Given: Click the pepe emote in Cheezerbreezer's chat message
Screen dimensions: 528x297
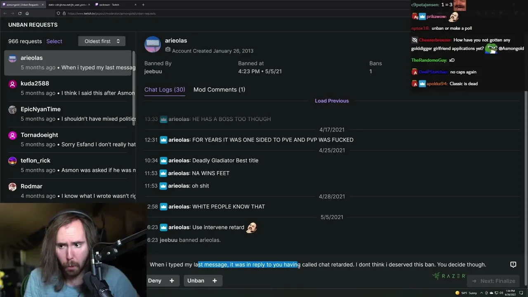Looking at the screenshot, I should tap(491, 48).
